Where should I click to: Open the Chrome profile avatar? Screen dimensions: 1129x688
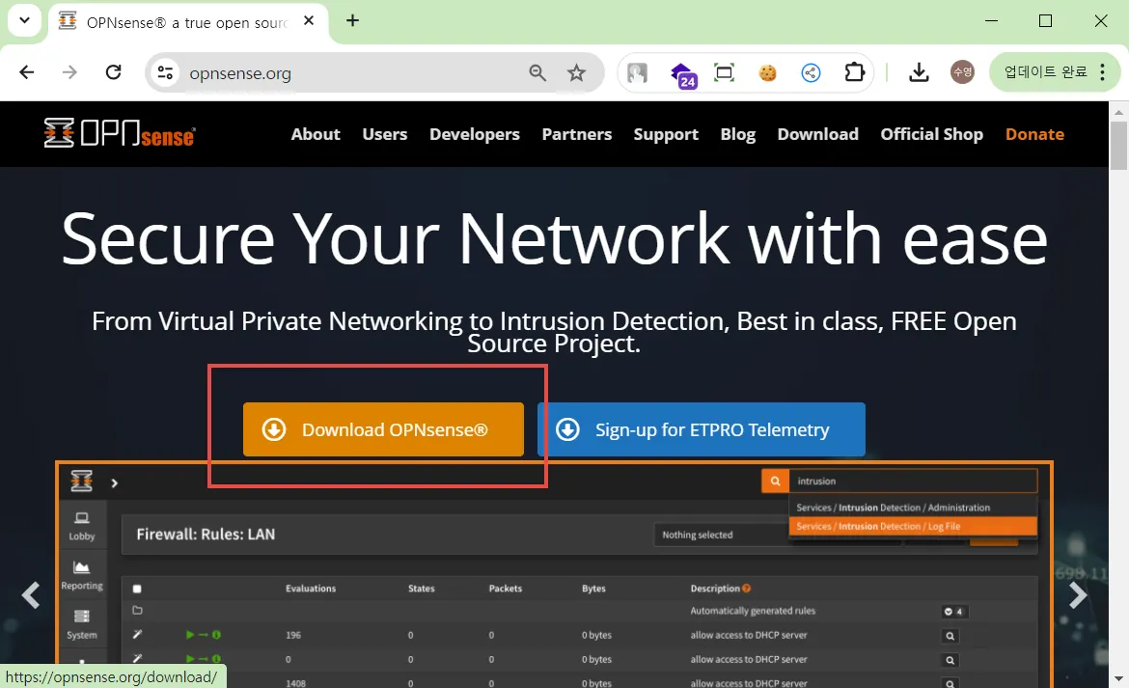point(963,72)
